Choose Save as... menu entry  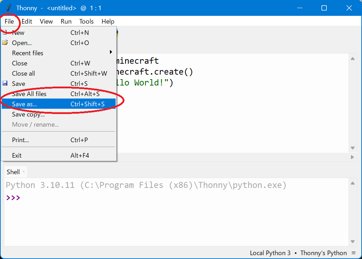click(x=59, y=104)
